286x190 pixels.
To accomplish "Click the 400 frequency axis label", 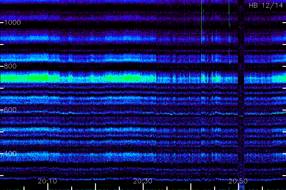I will 10,154.
